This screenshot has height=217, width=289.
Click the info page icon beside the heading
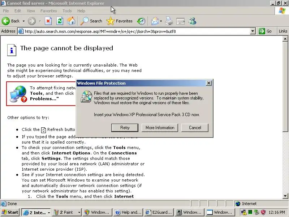(12, 50)
